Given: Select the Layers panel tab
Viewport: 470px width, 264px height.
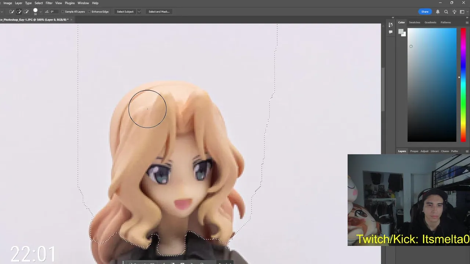Looking at the screenshot, I should (x=402, y=151).
